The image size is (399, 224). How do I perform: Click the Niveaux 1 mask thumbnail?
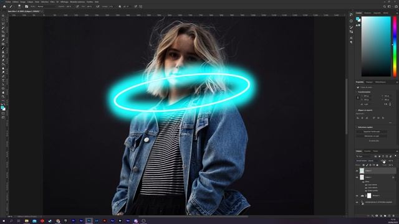coord(369,195)
